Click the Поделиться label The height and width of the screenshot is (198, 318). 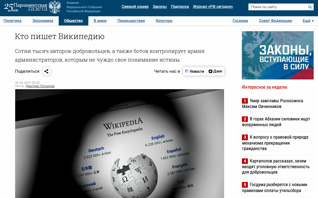point(27,71)
